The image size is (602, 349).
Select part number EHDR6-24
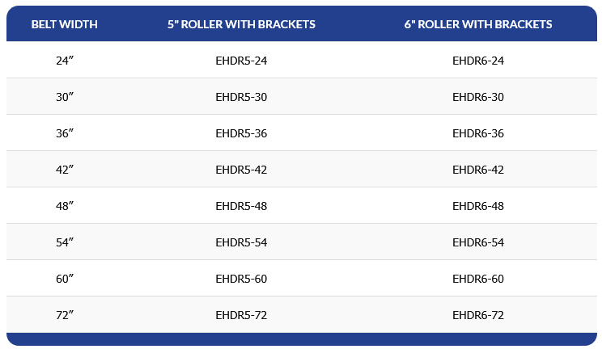[x=478, y=61]
